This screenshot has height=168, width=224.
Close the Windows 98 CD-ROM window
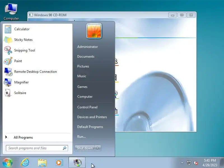[x=191, y=15]
